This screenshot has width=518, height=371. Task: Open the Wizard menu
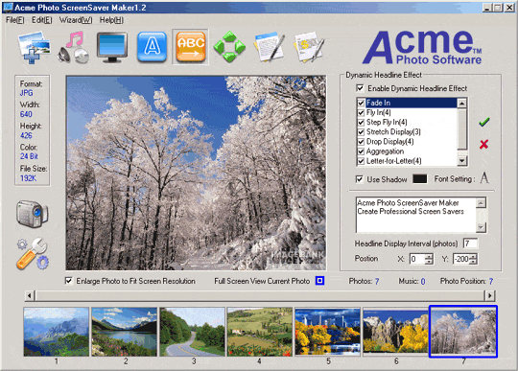point(76,20)
